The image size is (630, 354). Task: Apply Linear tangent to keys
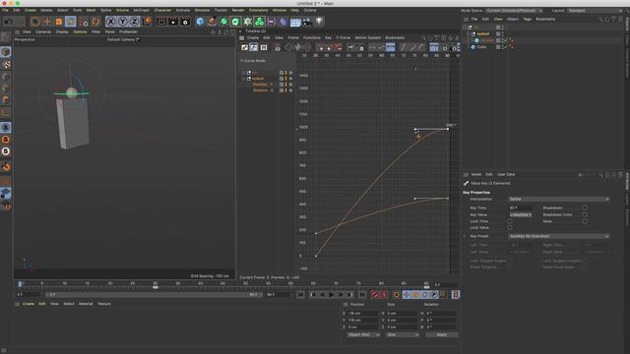[x=404, y=47]
